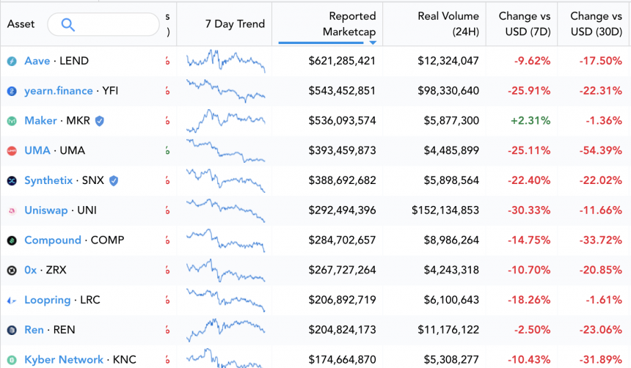Open the Aave asset link

point(37,61)
